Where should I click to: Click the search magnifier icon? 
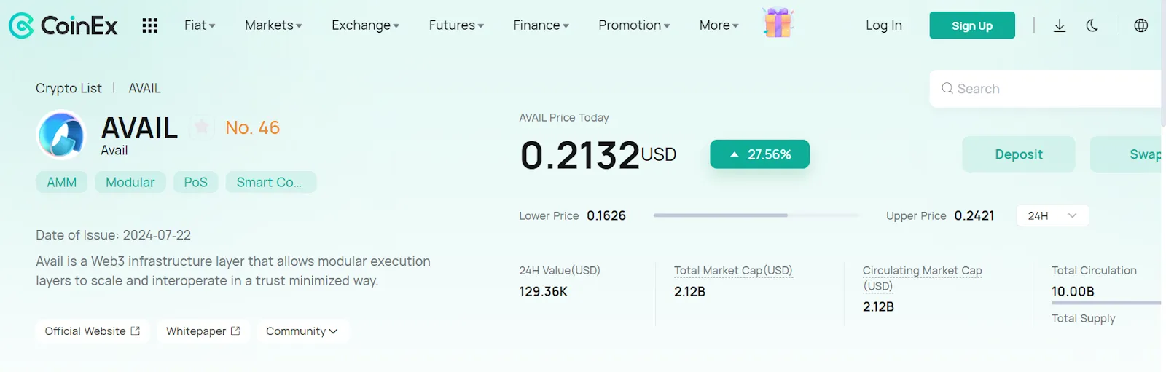pos(947,88)
